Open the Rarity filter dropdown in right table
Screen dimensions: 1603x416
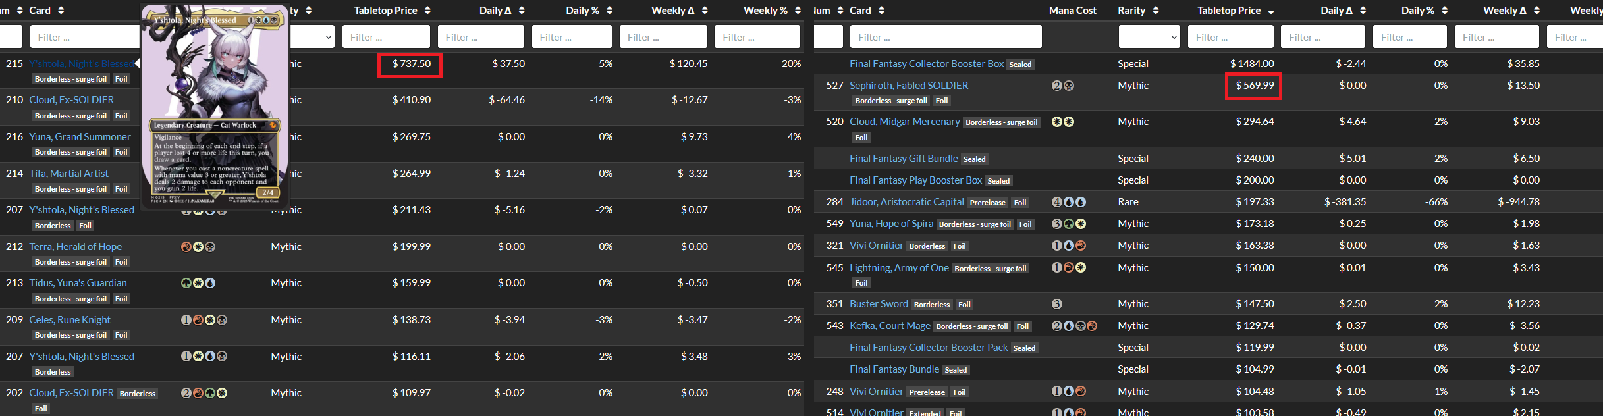coord(1149,37)
